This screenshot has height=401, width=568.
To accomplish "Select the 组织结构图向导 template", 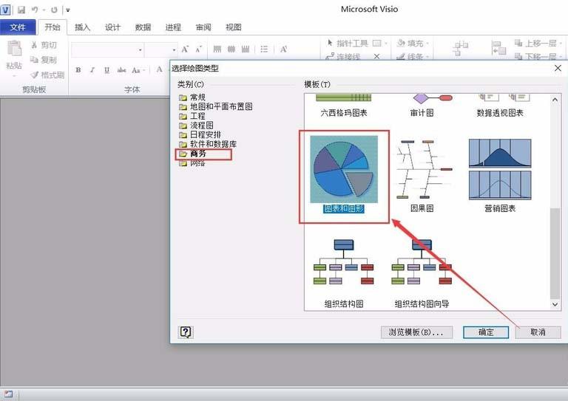I will [x=422, y=273].
